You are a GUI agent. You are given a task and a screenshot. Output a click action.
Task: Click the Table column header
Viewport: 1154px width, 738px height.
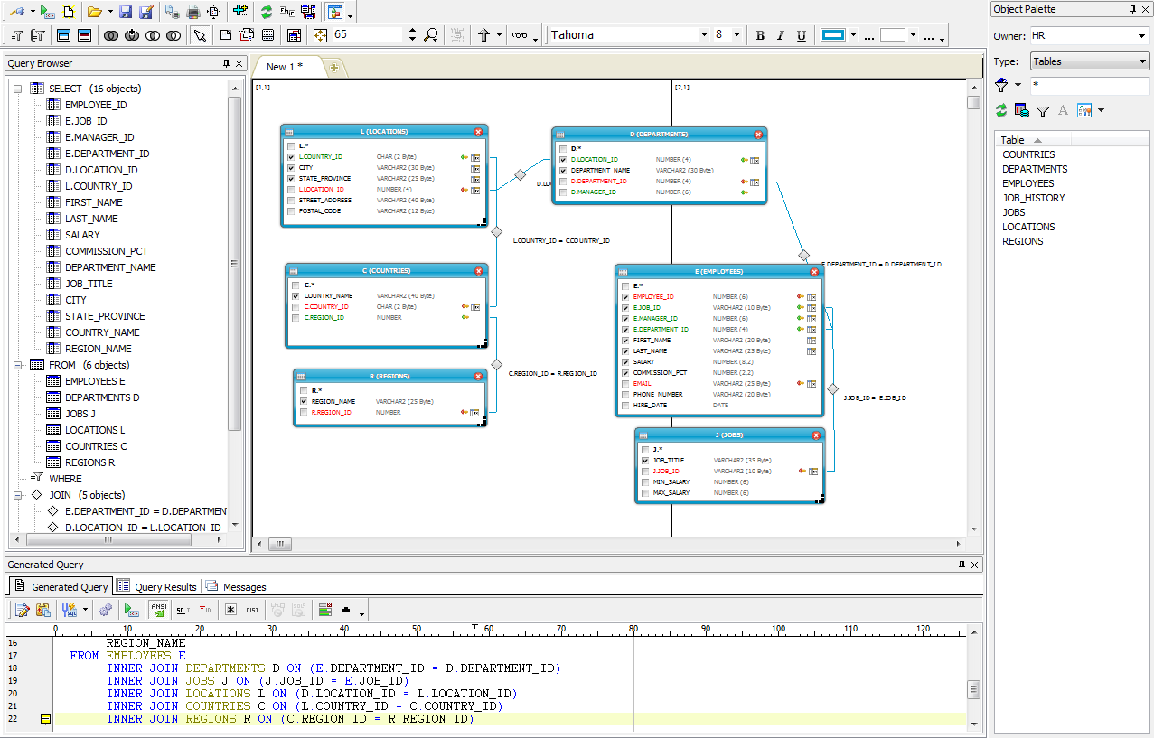pos(1013,140)
